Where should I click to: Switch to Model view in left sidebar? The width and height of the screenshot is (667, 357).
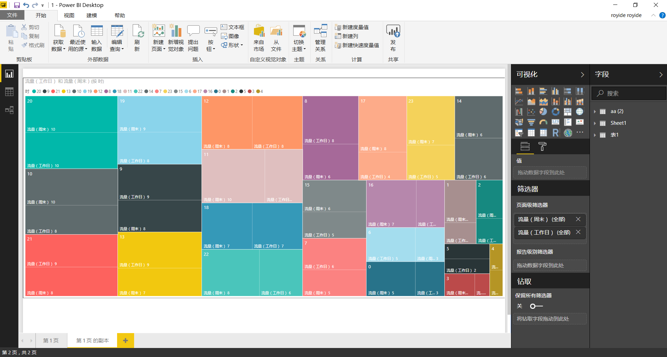coord(9,110)
